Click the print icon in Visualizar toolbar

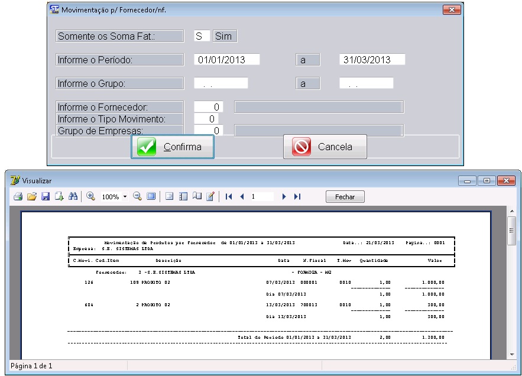(18, 197)
